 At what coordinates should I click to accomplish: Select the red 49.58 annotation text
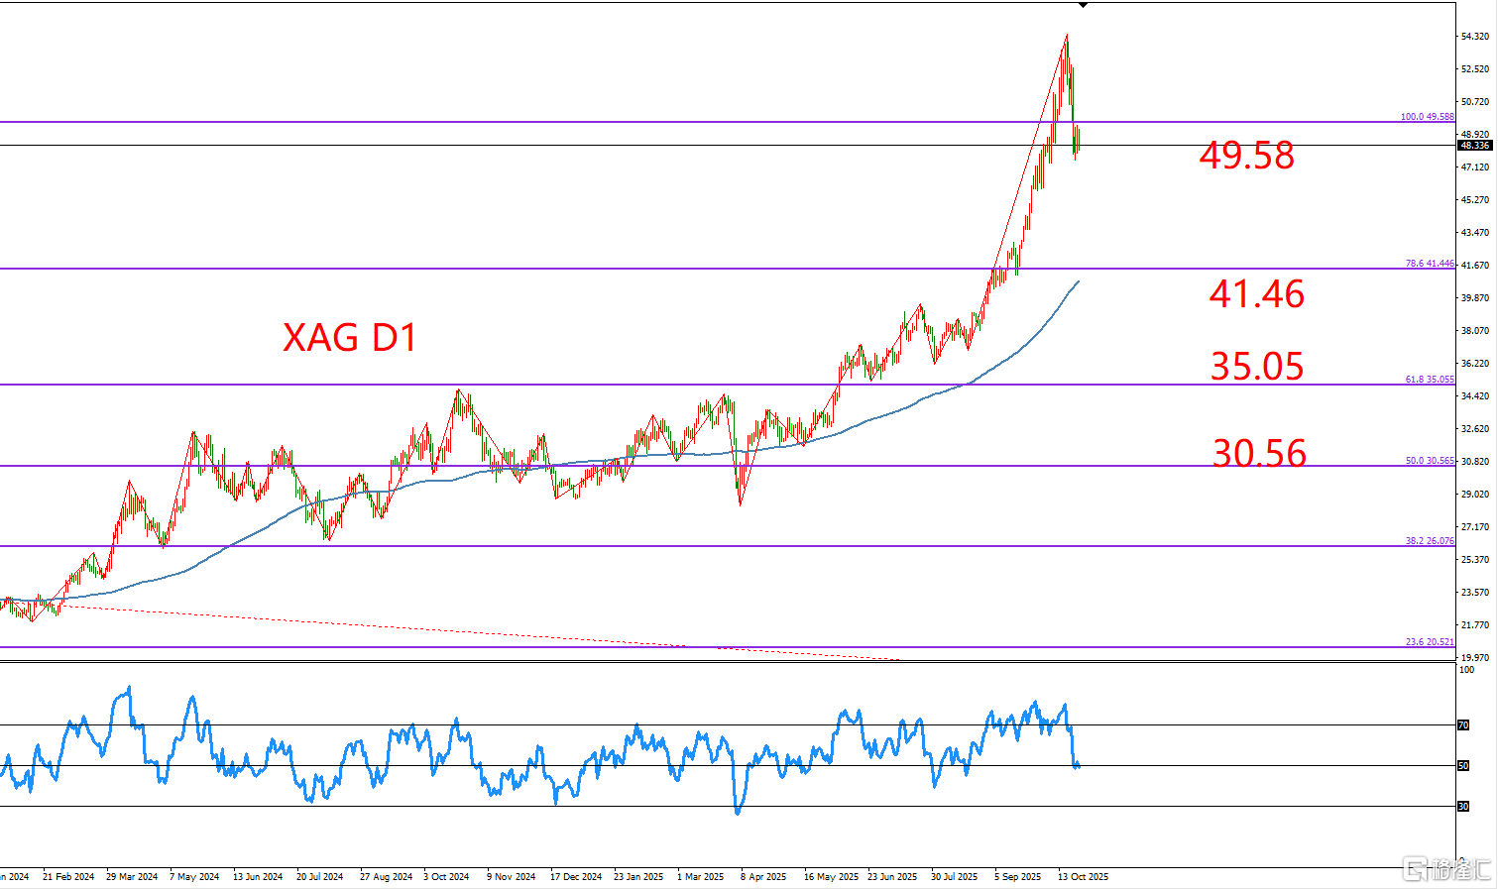pos(1246,156)
